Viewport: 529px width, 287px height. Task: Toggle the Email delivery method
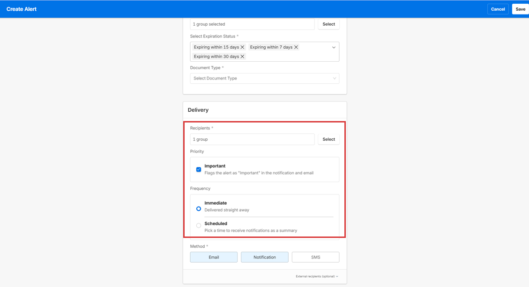(214, 257)
